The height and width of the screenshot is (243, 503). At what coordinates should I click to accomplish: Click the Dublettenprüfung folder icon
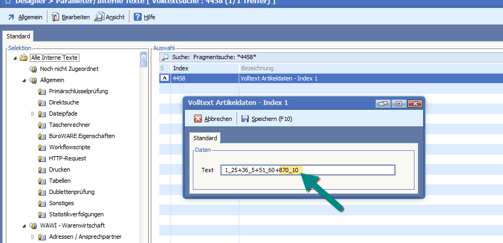pos(42,192)
